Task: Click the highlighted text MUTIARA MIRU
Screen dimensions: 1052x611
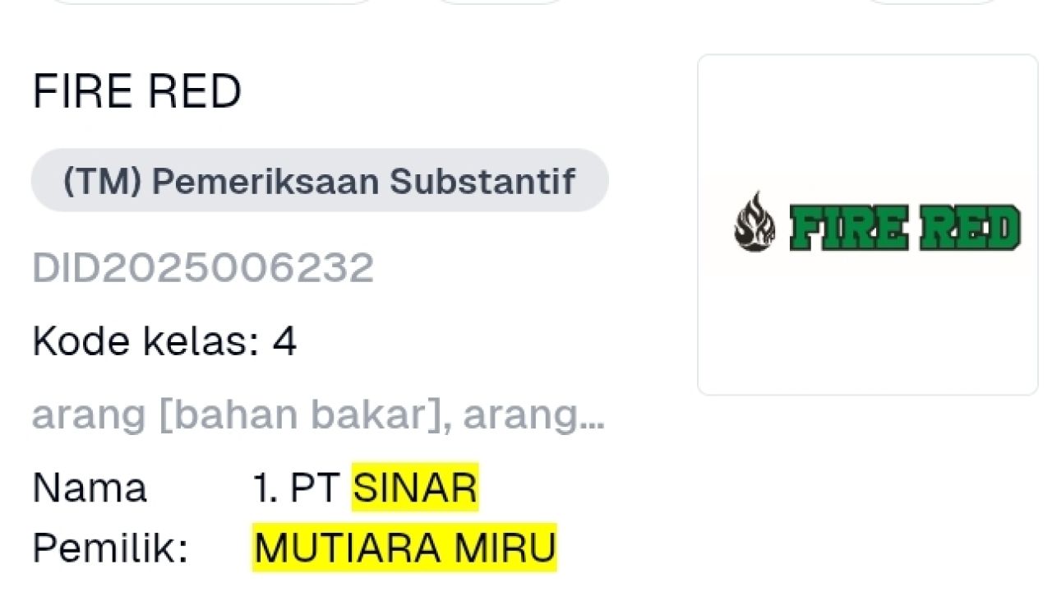Action: (404, 548)
